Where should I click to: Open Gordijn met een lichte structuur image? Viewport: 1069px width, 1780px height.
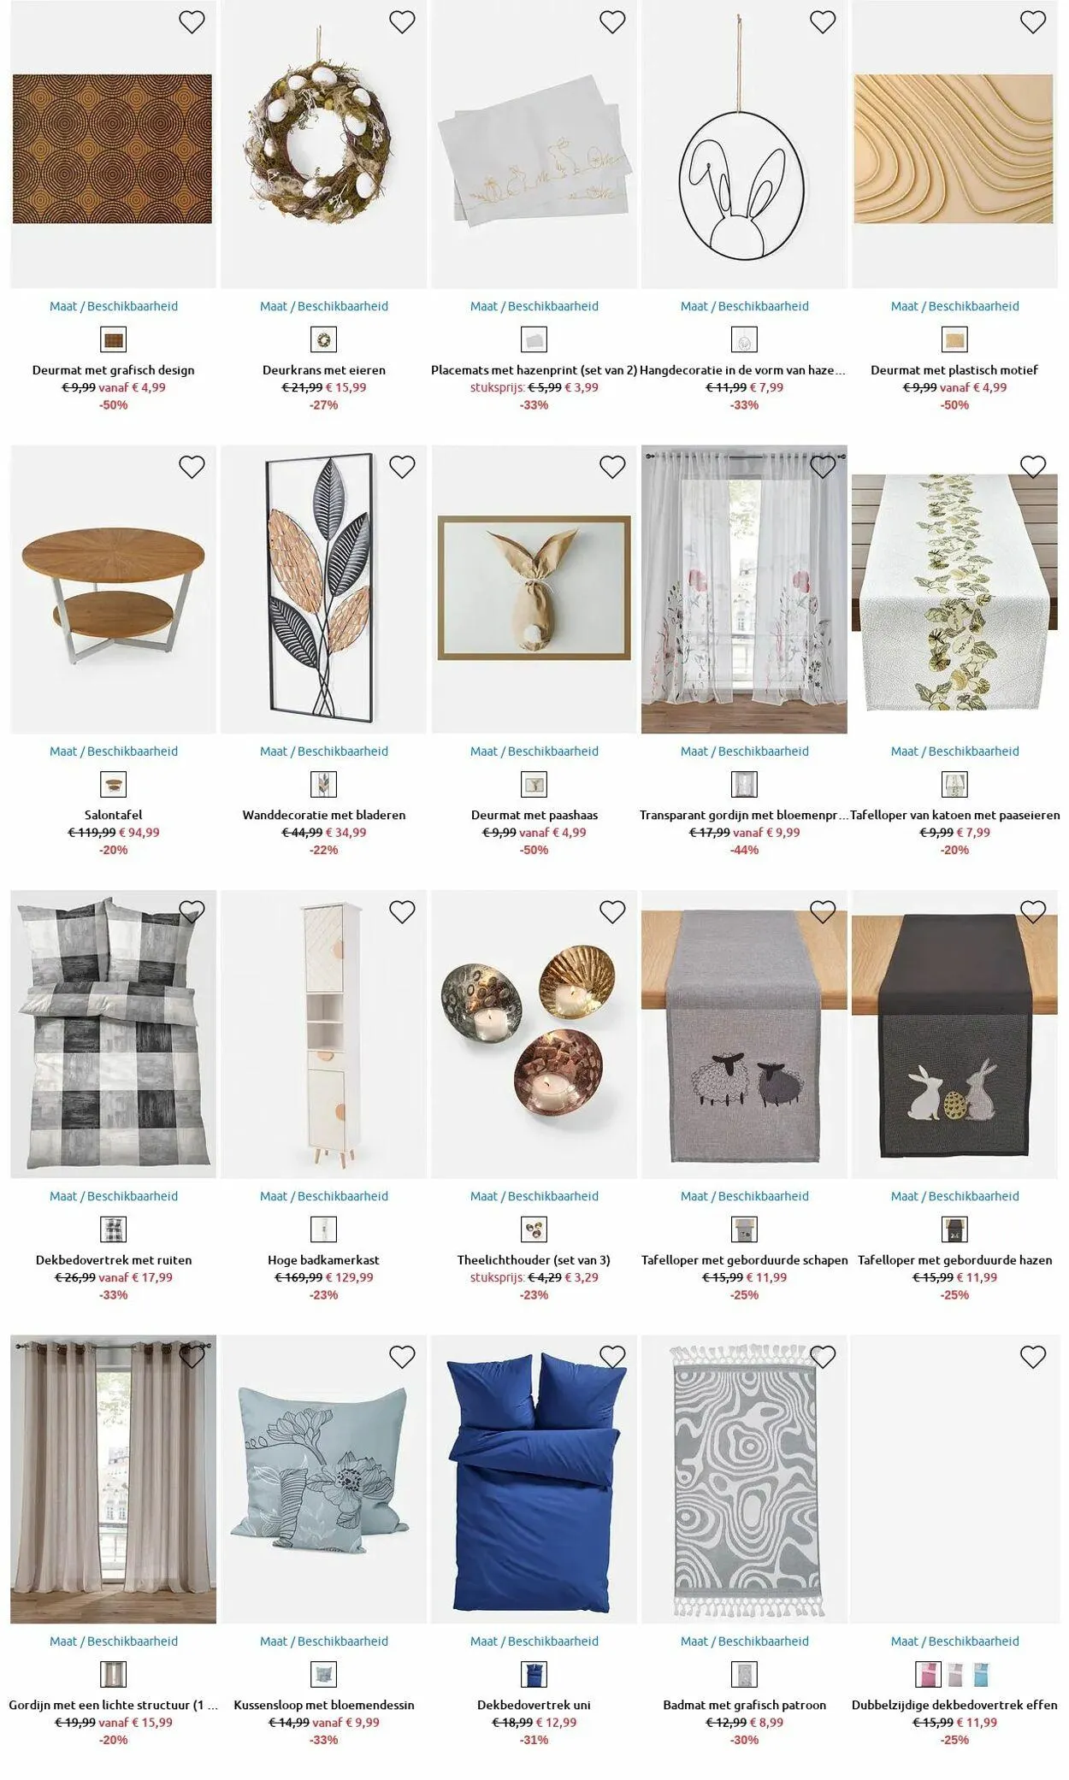pyautogui.click(x=114, y=1479)
